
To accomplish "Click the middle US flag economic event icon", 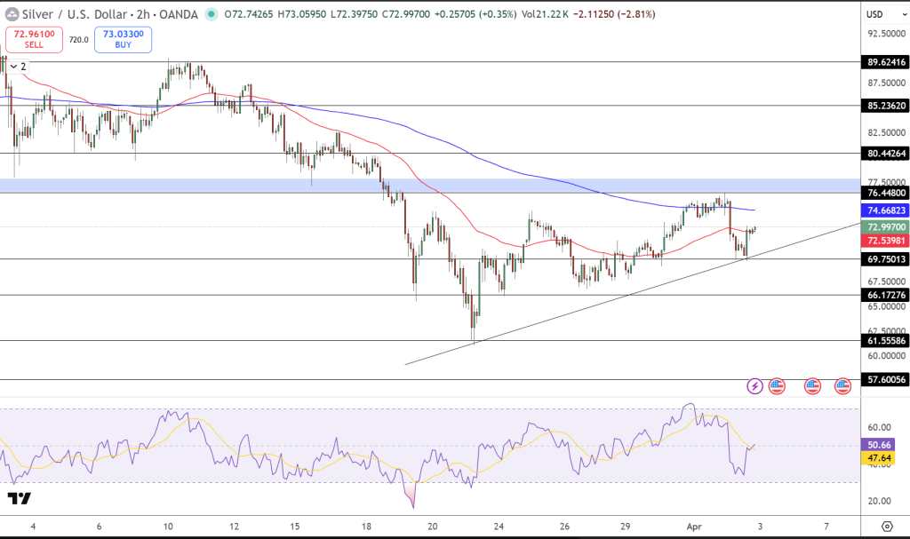I will click(x=812, y=385).
